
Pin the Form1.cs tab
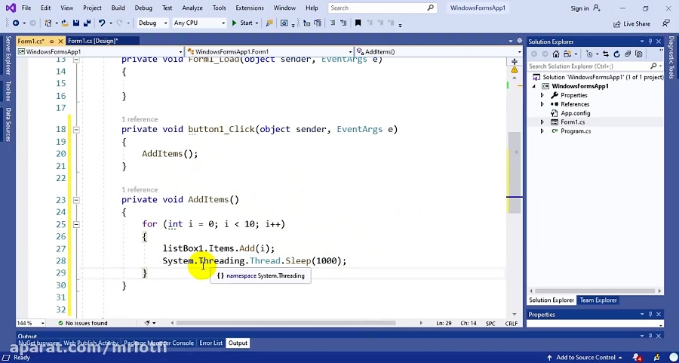tap(51, 42)
